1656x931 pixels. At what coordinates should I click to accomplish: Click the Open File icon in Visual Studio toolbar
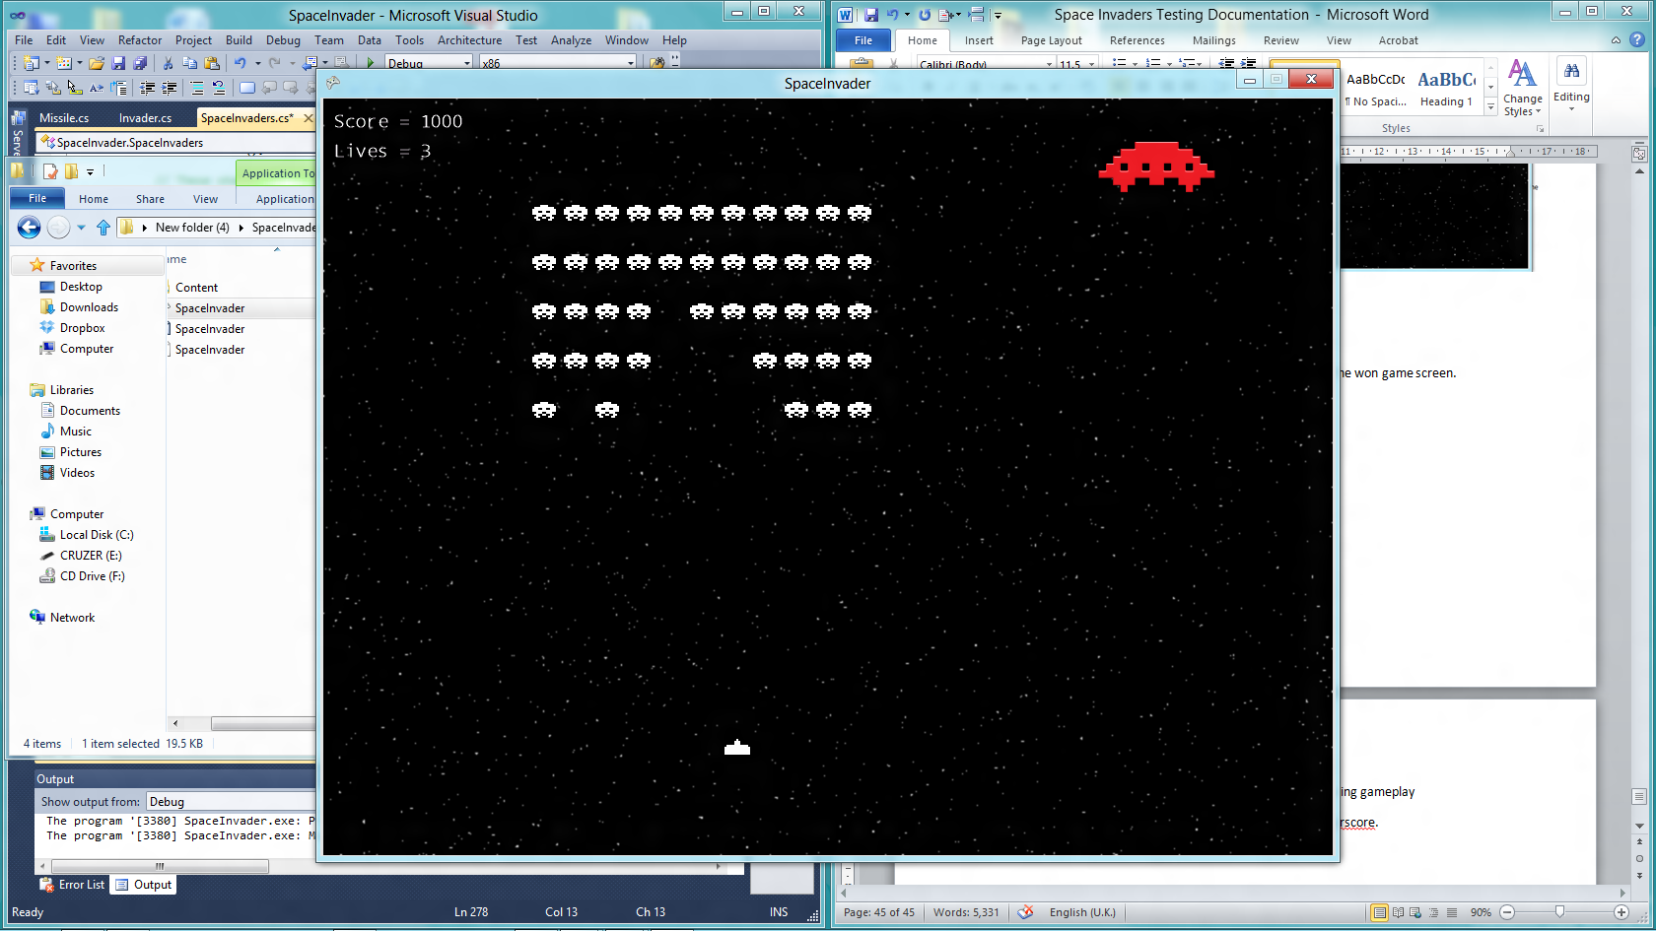97,63
